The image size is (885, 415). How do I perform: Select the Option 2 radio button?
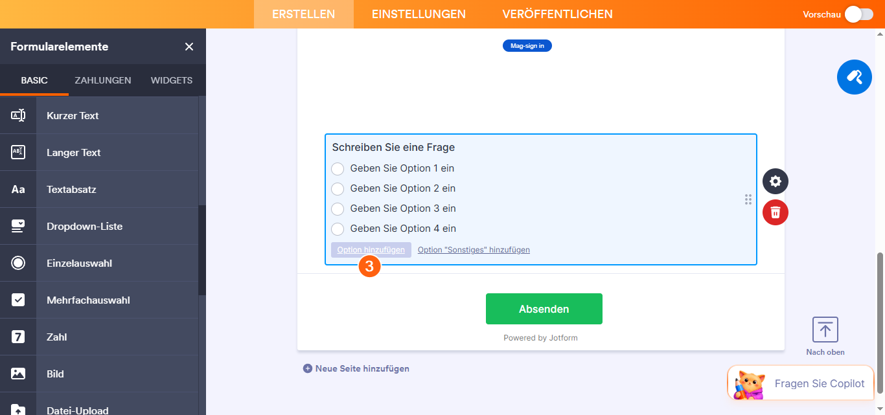[338, 188]
